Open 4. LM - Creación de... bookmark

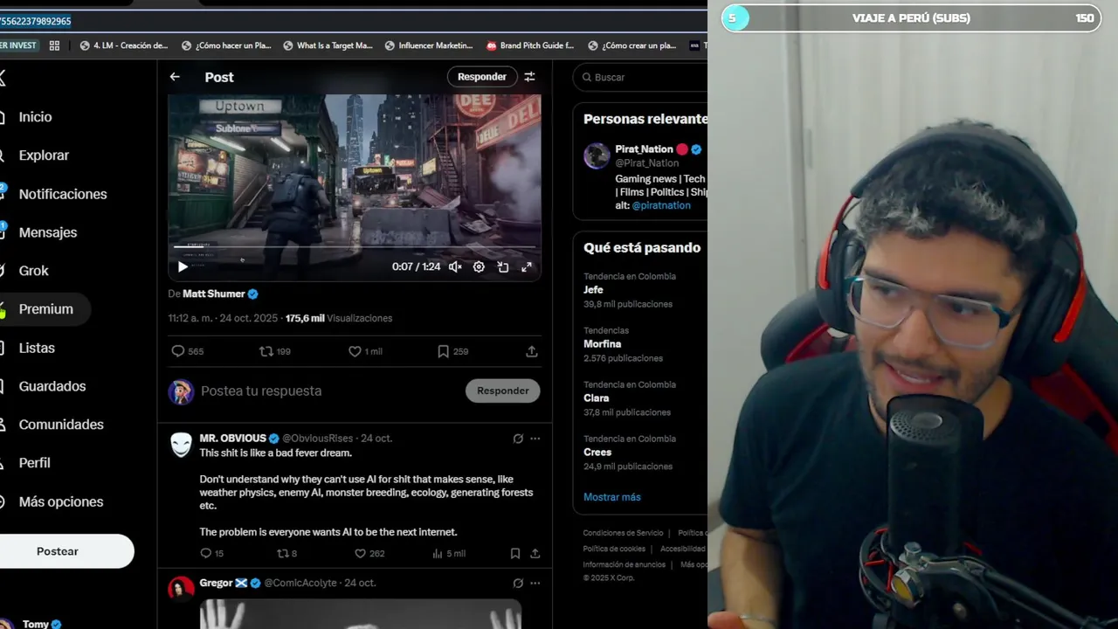tap(123, 45)
